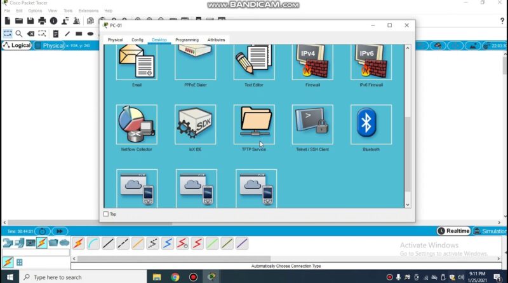Click the Open file folder icon
The width and height of the screenshot is (508, 283).
click(x=19, y=21)
